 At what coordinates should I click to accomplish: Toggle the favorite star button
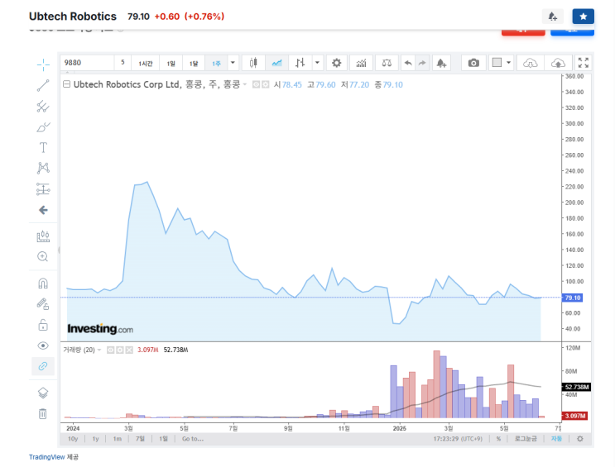583,17
